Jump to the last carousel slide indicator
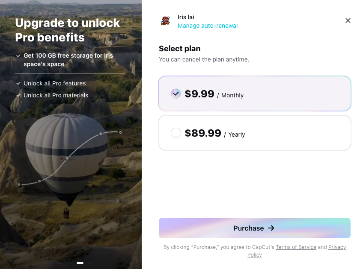This screenshot has height=269, width=363. point(90,263)
